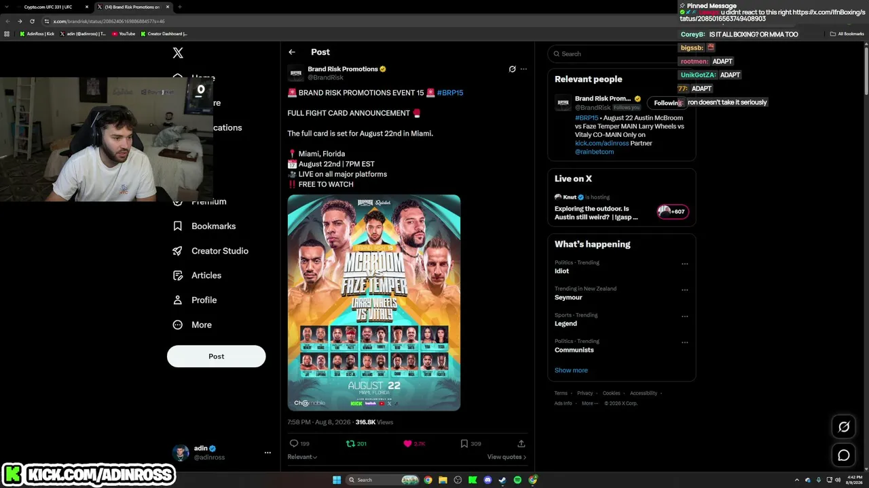This screenshot has height=488, width=869.
Task: Toggle the Following button for Brand Risk
Action: coord(667,103)
